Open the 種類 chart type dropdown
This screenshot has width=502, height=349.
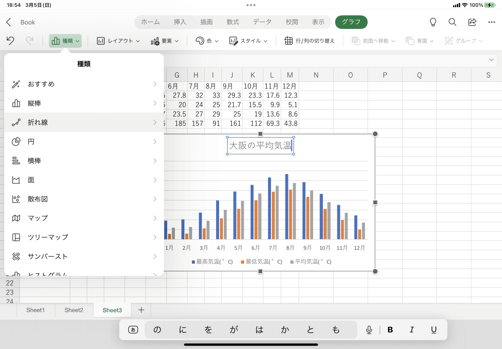click(66, 41)
